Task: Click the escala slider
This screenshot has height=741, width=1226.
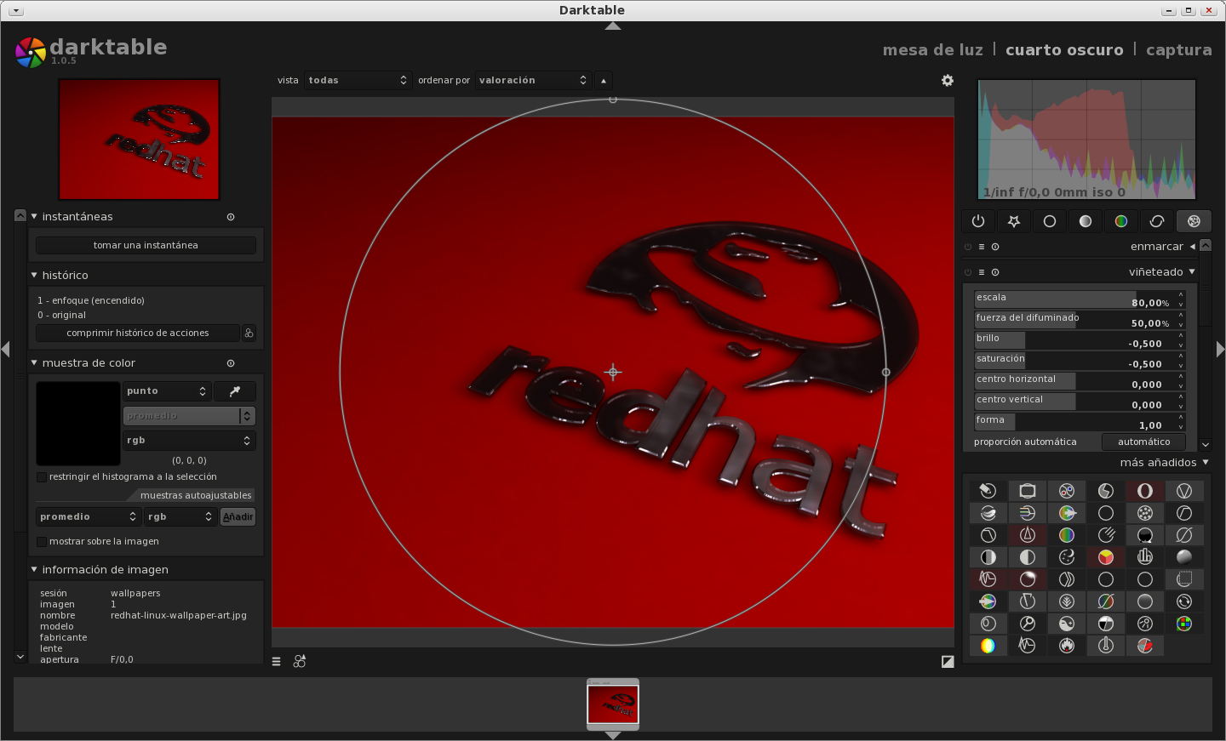Action: (1079, 299)
